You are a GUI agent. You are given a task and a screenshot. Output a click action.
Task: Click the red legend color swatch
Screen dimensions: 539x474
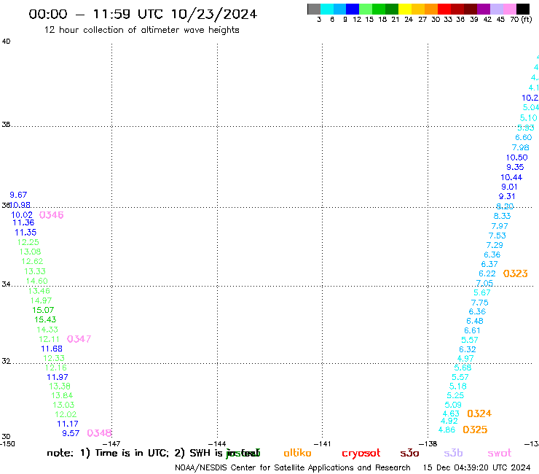[444, 9]
